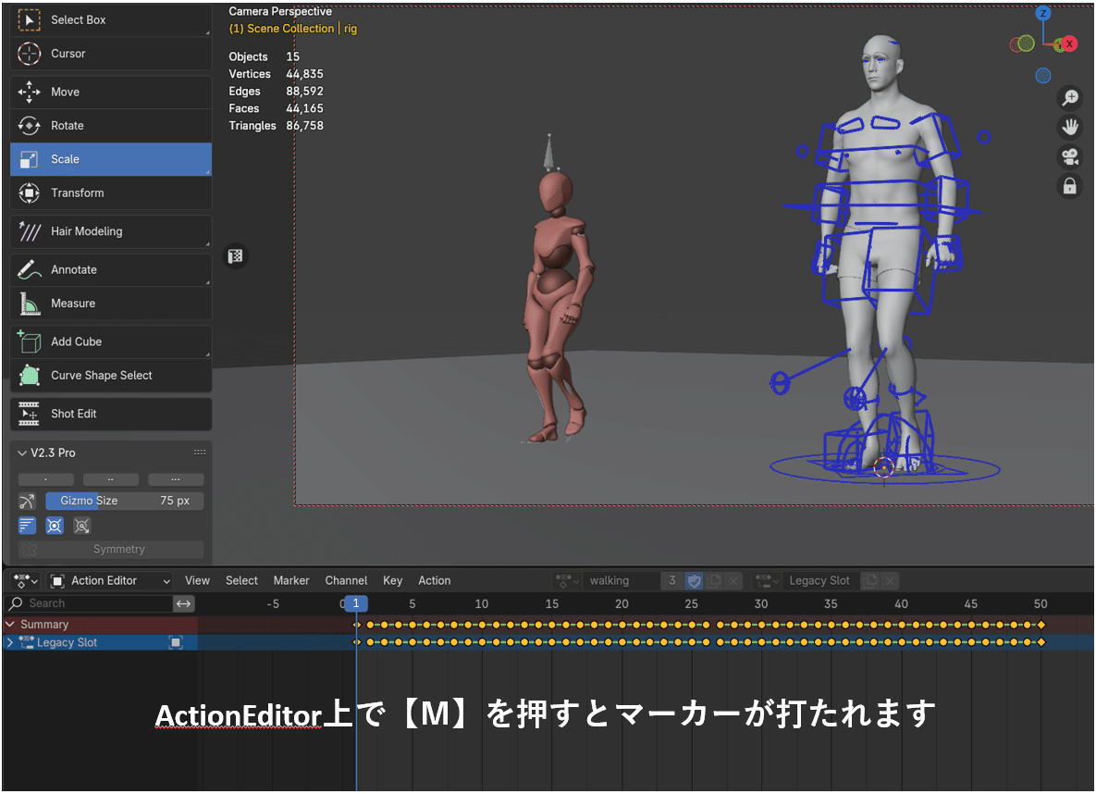
Task: Toggle the camera view icon in viewport sidebar
Action: click(x=1070, y=156)
